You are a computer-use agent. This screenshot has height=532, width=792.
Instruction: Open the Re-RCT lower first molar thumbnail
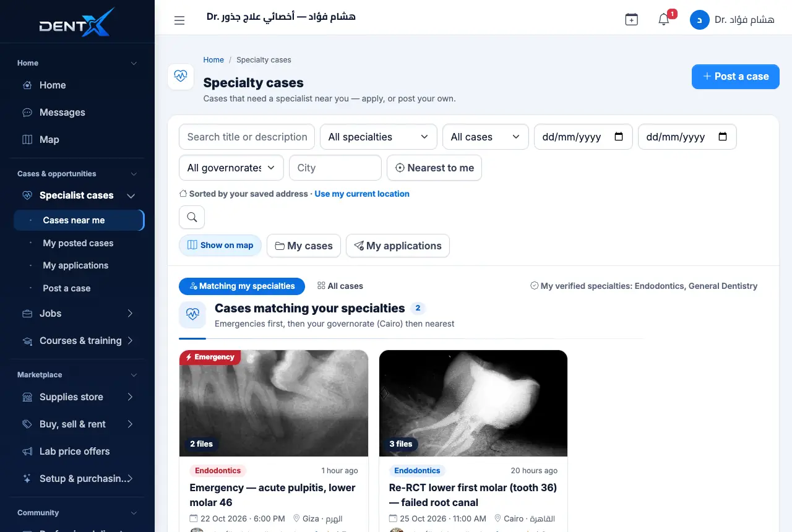(x=473, y=403)
